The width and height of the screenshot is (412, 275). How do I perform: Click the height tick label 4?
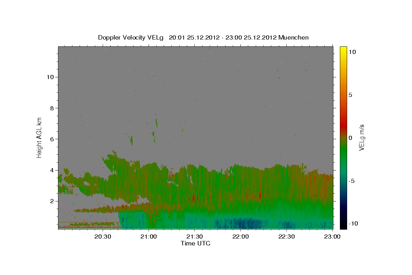[x=52, y=170]
